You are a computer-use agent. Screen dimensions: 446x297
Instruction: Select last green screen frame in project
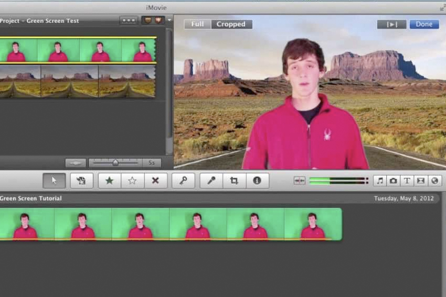(139, 50)
